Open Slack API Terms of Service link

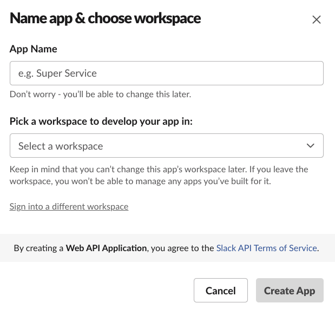pos(266,248)
